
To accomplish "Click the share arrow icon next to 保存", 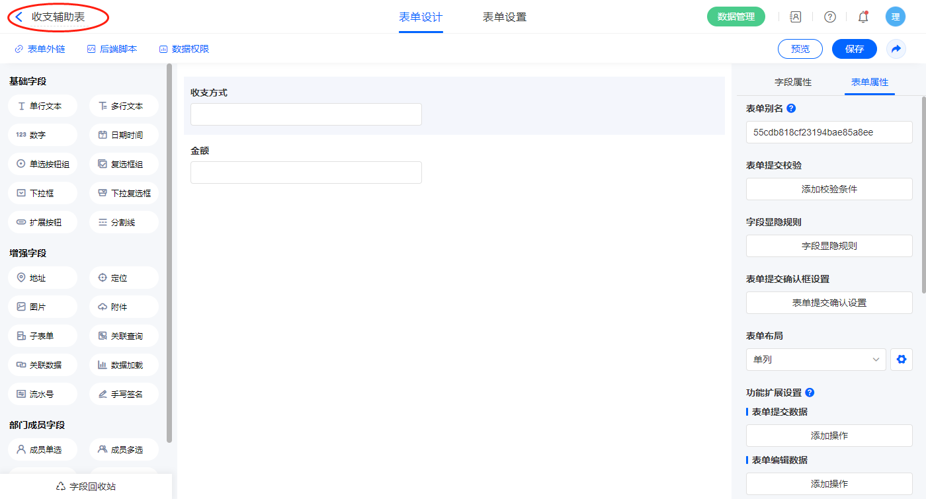I will pyautogui.click(x=896, y=49).
